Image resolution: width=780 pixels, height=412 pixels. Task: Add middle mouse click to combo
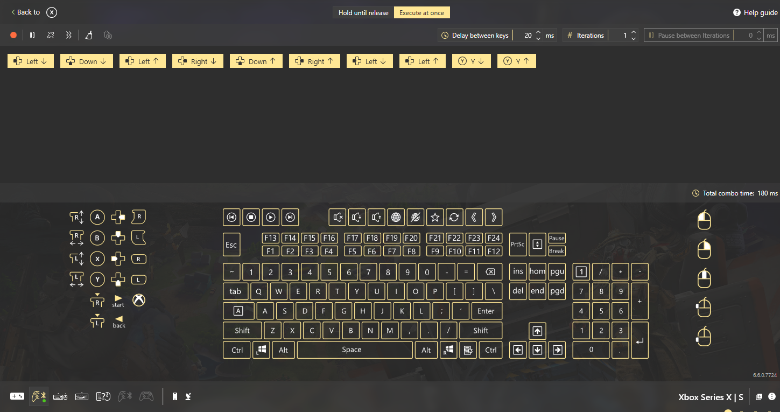click(x=704, y=278)
